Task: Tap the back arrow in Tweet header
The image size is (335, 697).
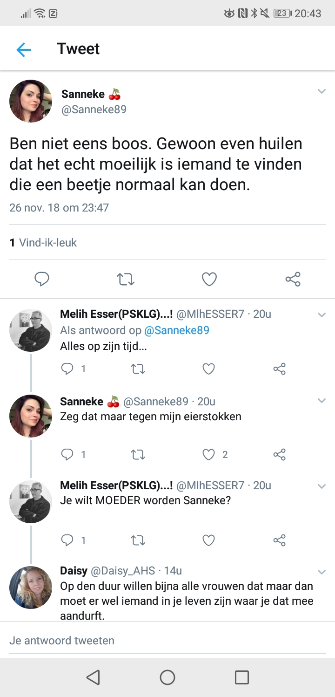Action: [24, 49]
